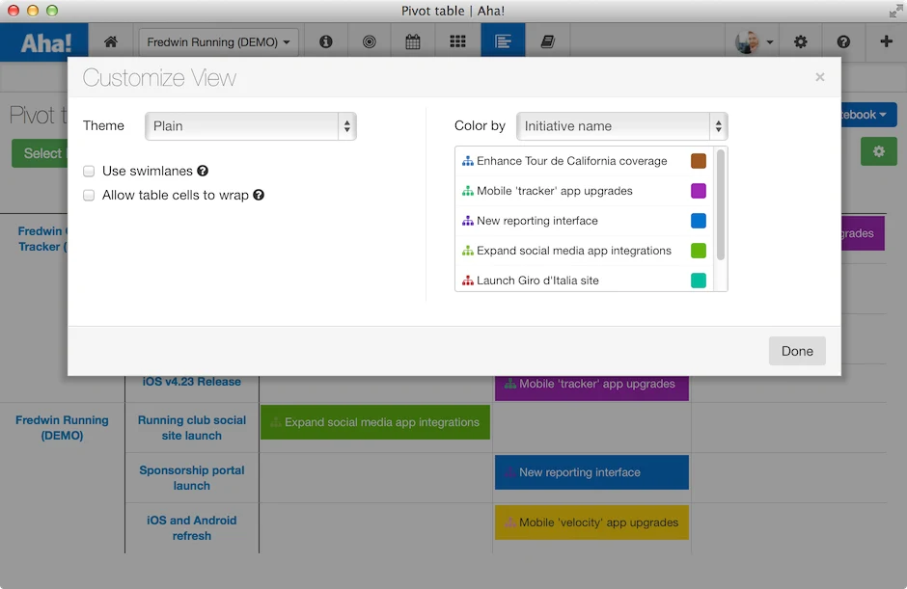Open Running club social site launch link

[191, 428]
